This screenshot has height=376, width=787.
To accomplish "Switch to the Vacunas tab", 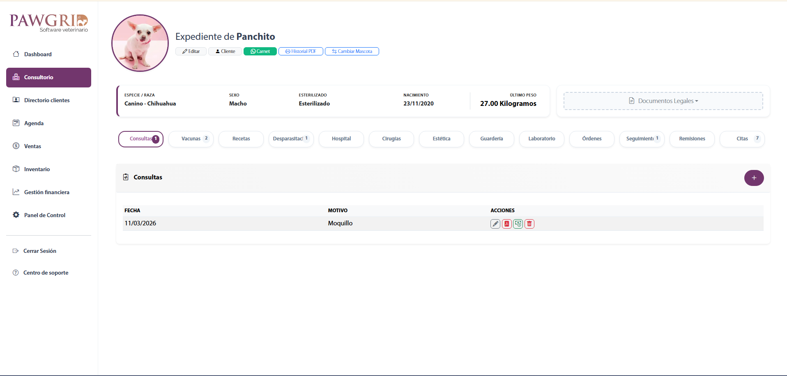I will 191,139.
